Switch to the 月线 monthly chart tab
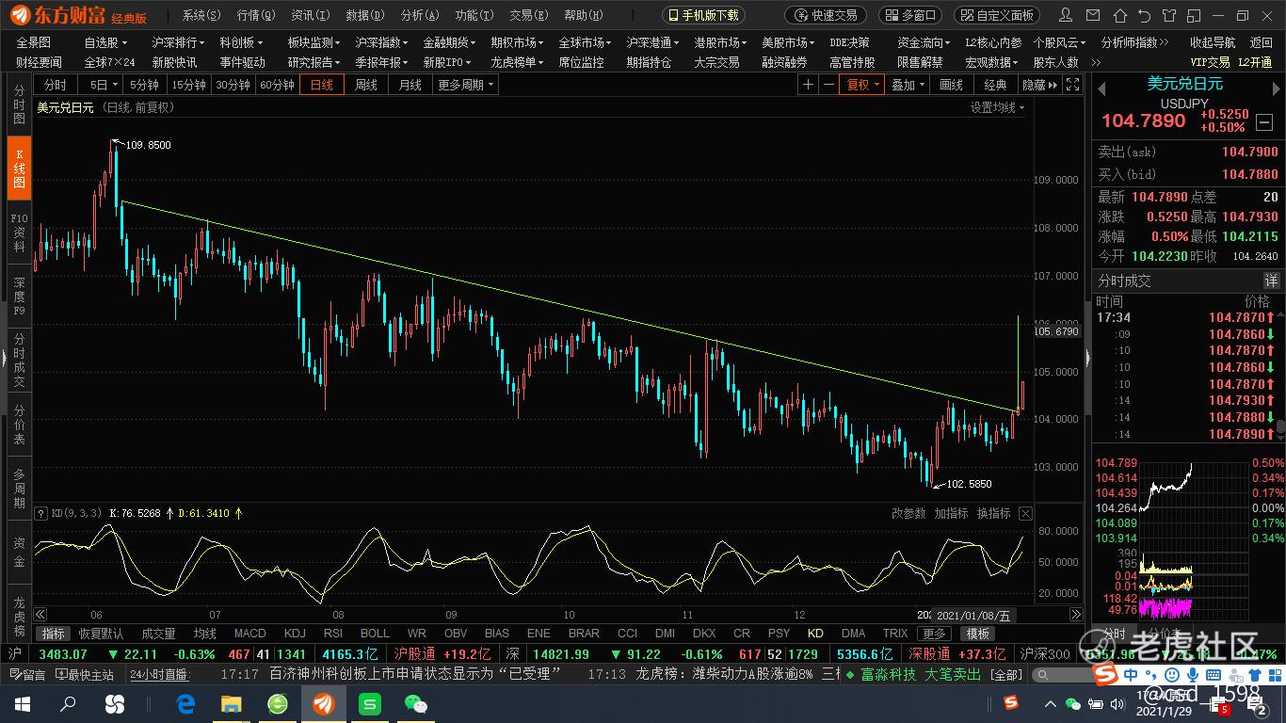1286x723 pixels. 410,85
